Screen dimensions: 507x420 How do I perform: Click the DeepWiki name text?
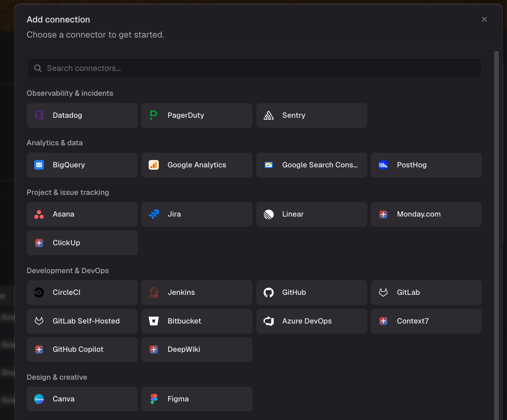click(184, 349)
